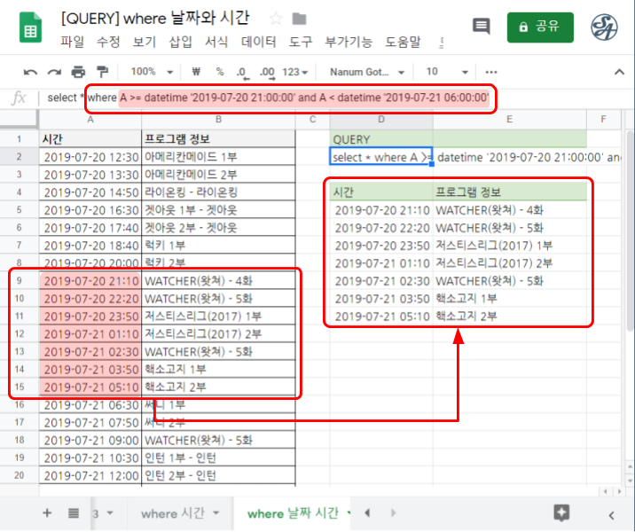
Task: Format as Korean won currency
Action: point(196,72)
